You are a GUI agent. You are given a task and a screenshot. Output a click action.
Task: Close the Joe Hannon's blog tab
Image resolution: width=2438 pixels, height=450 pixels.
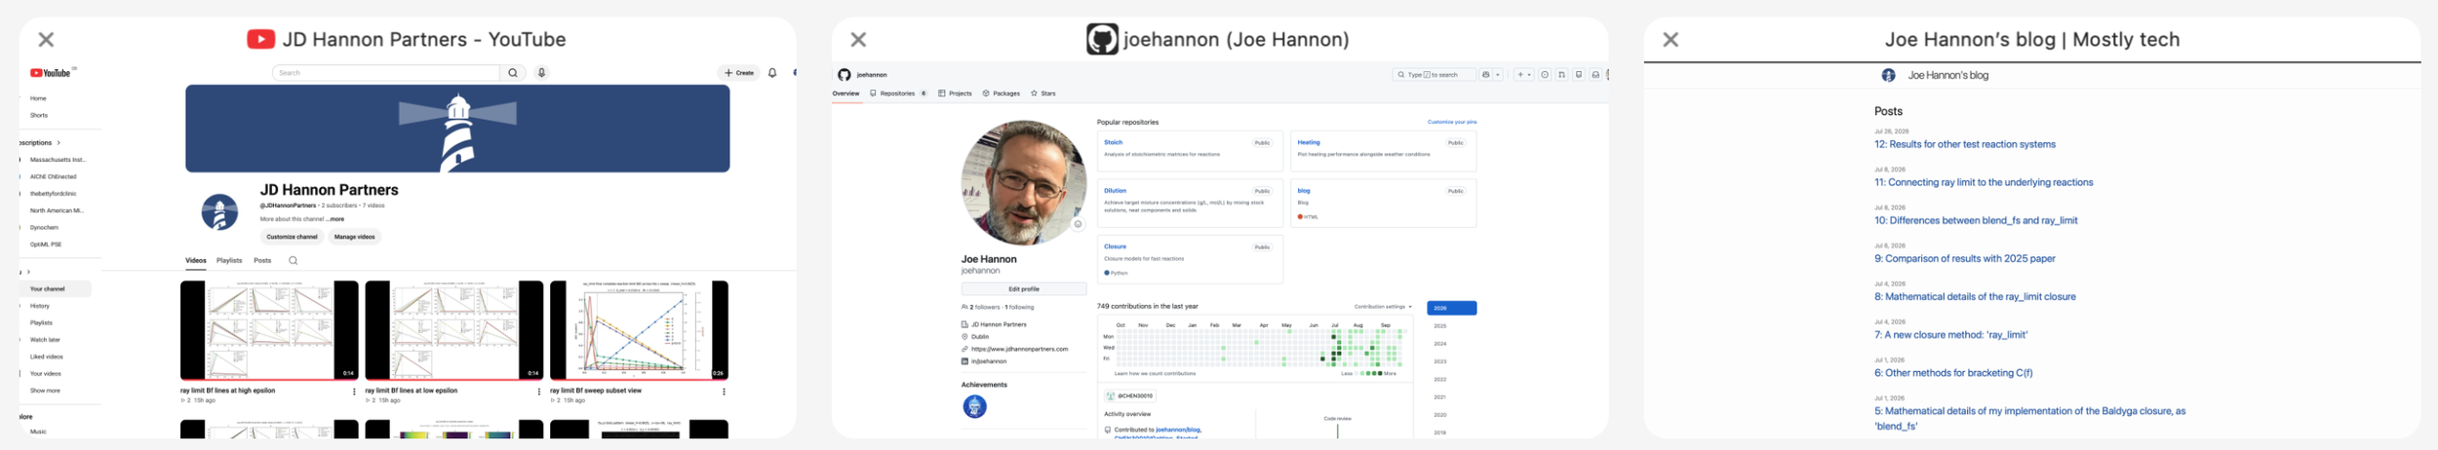pos(1671,40)
